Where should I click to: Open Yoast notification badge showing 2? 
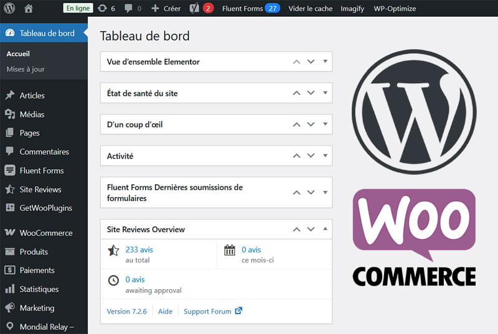tap(209, 9)
